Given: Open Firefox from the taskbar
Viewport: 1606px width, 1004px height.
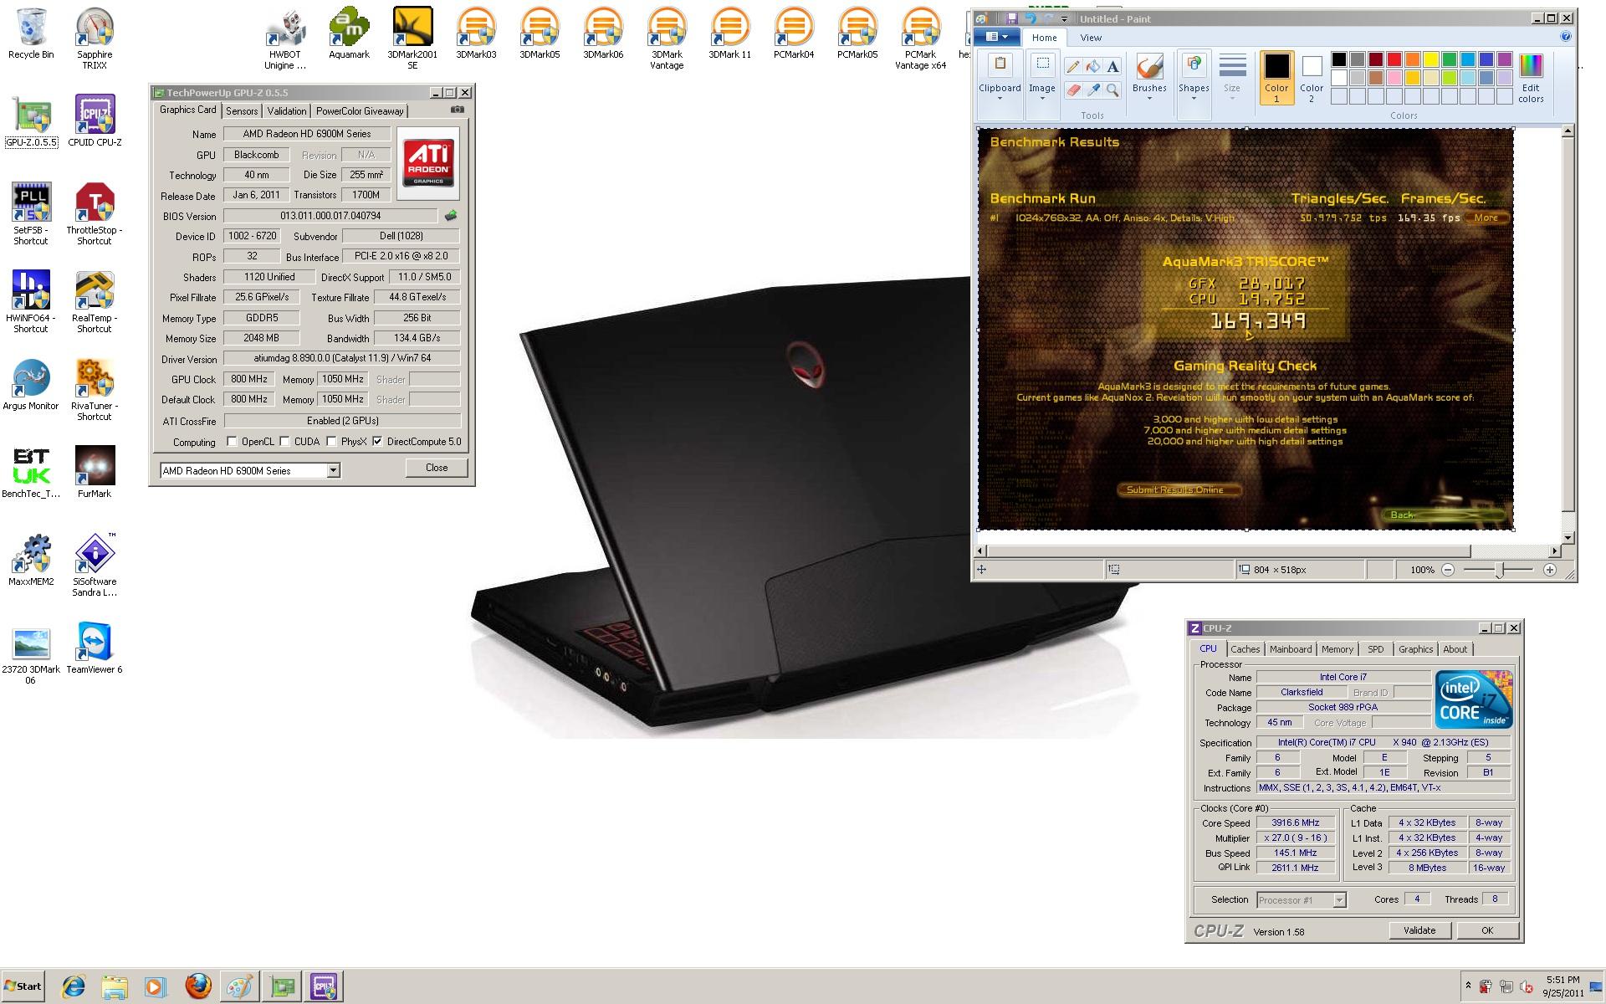Looking at the screenshot, I should (198, 986).
